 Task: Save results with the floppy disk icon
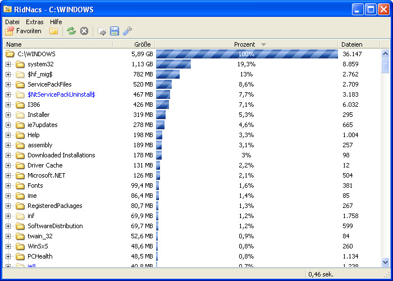(x=115, y=31)
